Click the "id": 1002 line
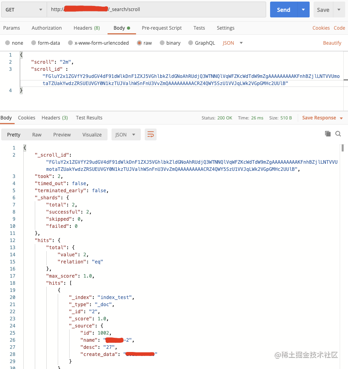 (96, 333)
